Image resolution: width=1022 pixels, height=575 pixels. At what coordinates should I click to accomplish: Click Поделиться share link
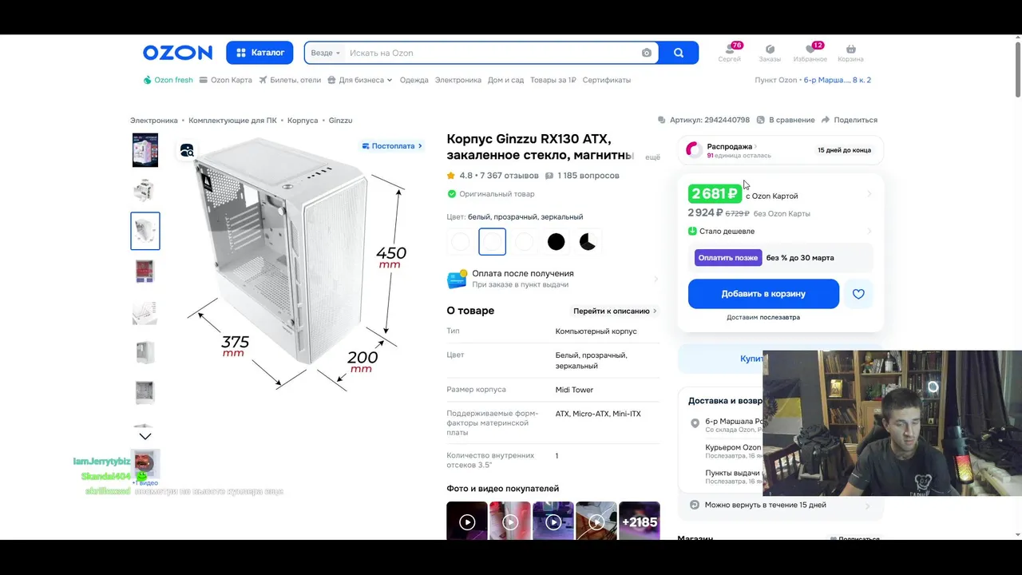849,120
